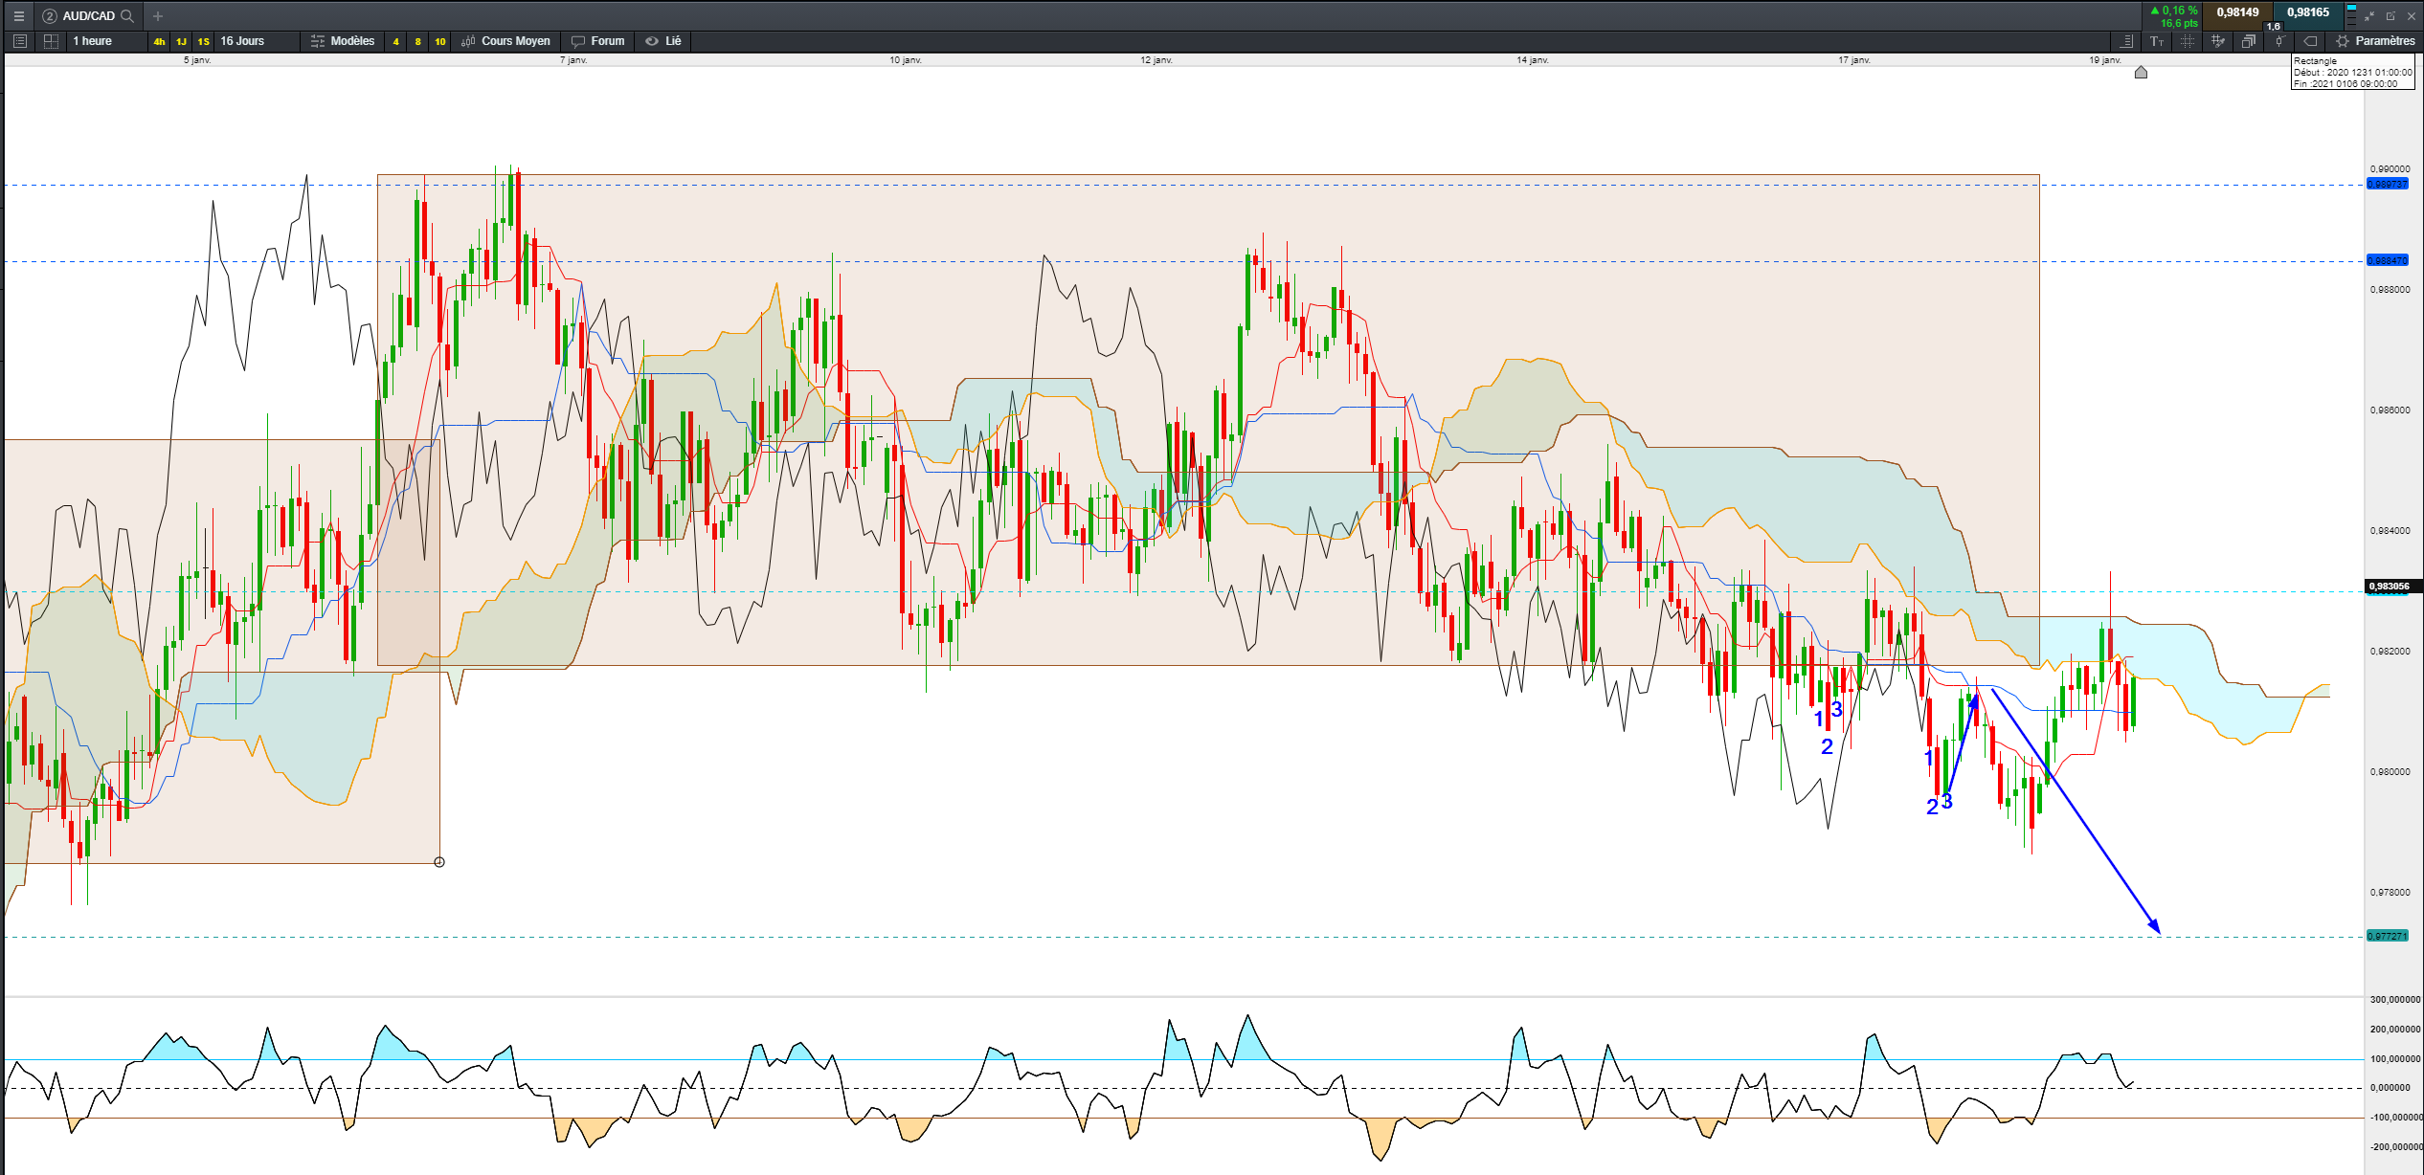Screen dimensions: 2424x1175
Task: Click the stacked windows icon
Action: coord(2249,41)
